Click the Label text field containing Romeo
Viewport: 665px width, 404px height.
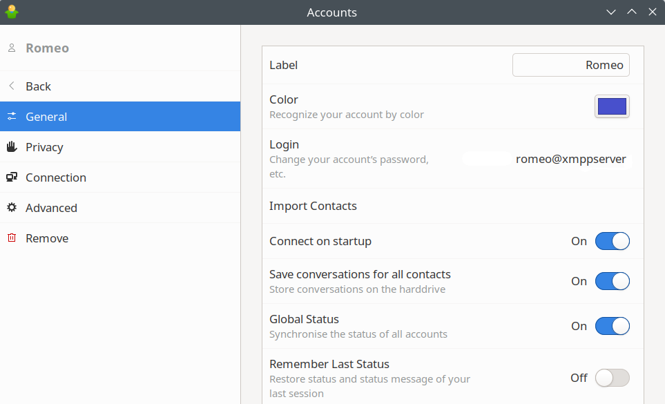pyautogui.click(x=570, y=65)
